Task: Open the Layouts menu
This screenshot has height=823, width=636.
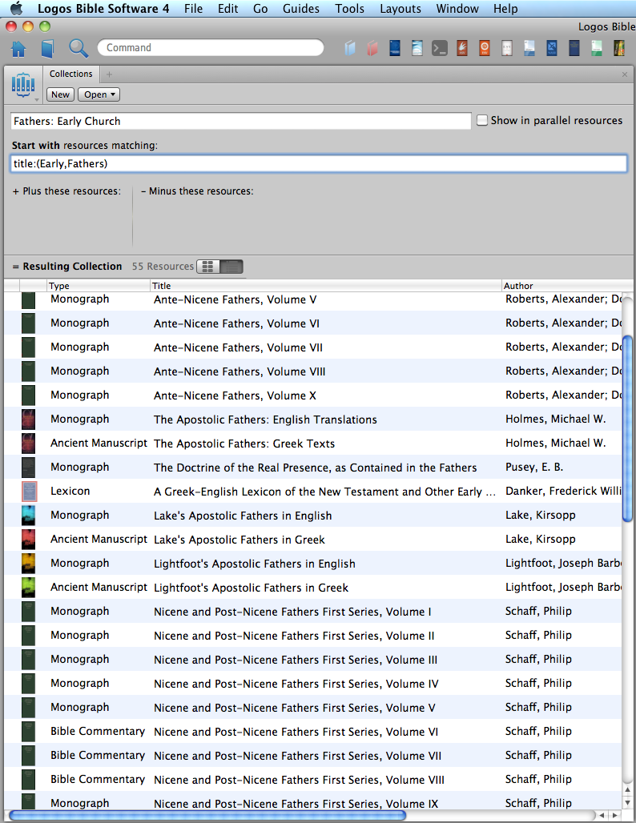Action: pos(401,8)
